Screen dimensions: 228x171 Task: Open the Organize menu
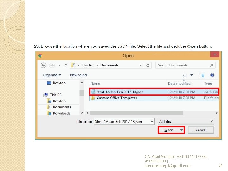coord(52,75)
